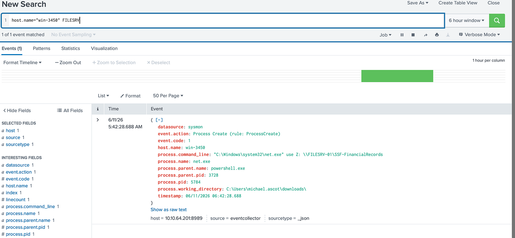Open event.code interesting field
Screen dimensions: 515x238
(x=18, y=179)
